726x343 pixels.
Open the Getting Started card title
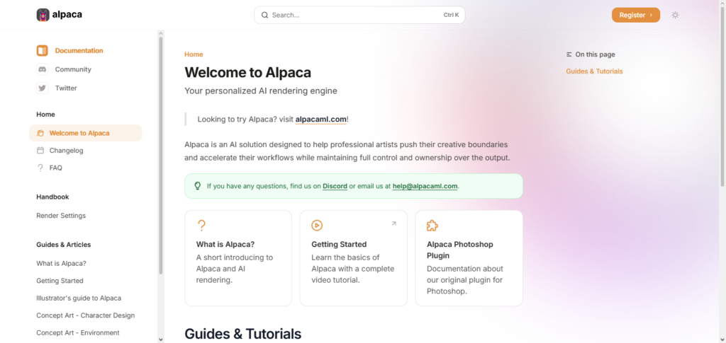[x=339, y=244]
